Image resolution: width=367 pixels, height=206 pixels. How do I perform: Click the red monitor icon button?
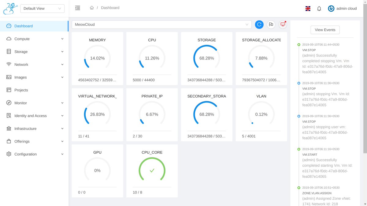(283, 24)
